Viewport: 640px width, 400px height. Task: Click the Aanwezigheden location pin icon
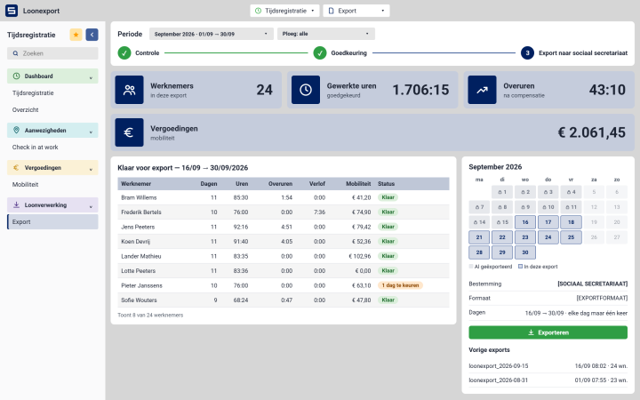(x=16, y=130)
